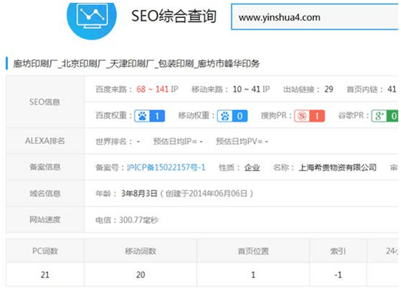Image resolution: width=401 pixels, height=290 pixels.
Task: Click PC keyword count 21
Action: pos(45,275)
